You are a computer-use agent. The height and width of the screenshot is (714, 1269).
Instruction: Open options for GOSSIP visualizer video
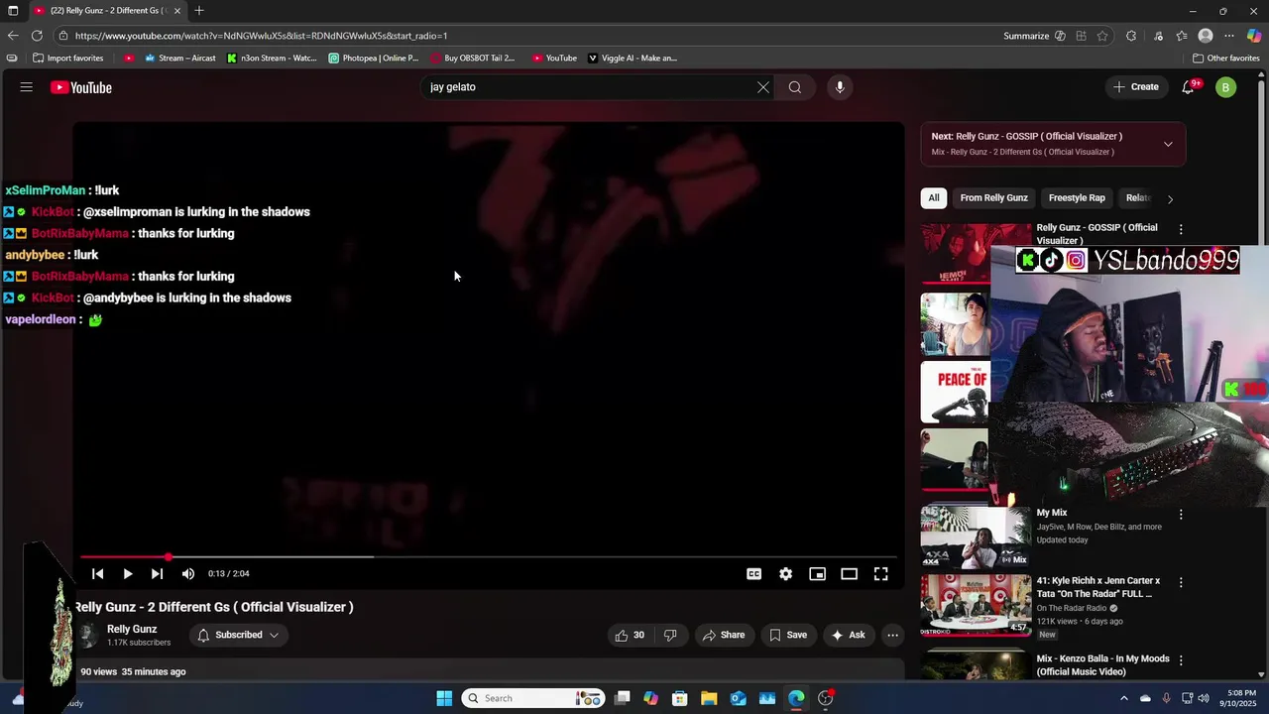click(1180, 229)
